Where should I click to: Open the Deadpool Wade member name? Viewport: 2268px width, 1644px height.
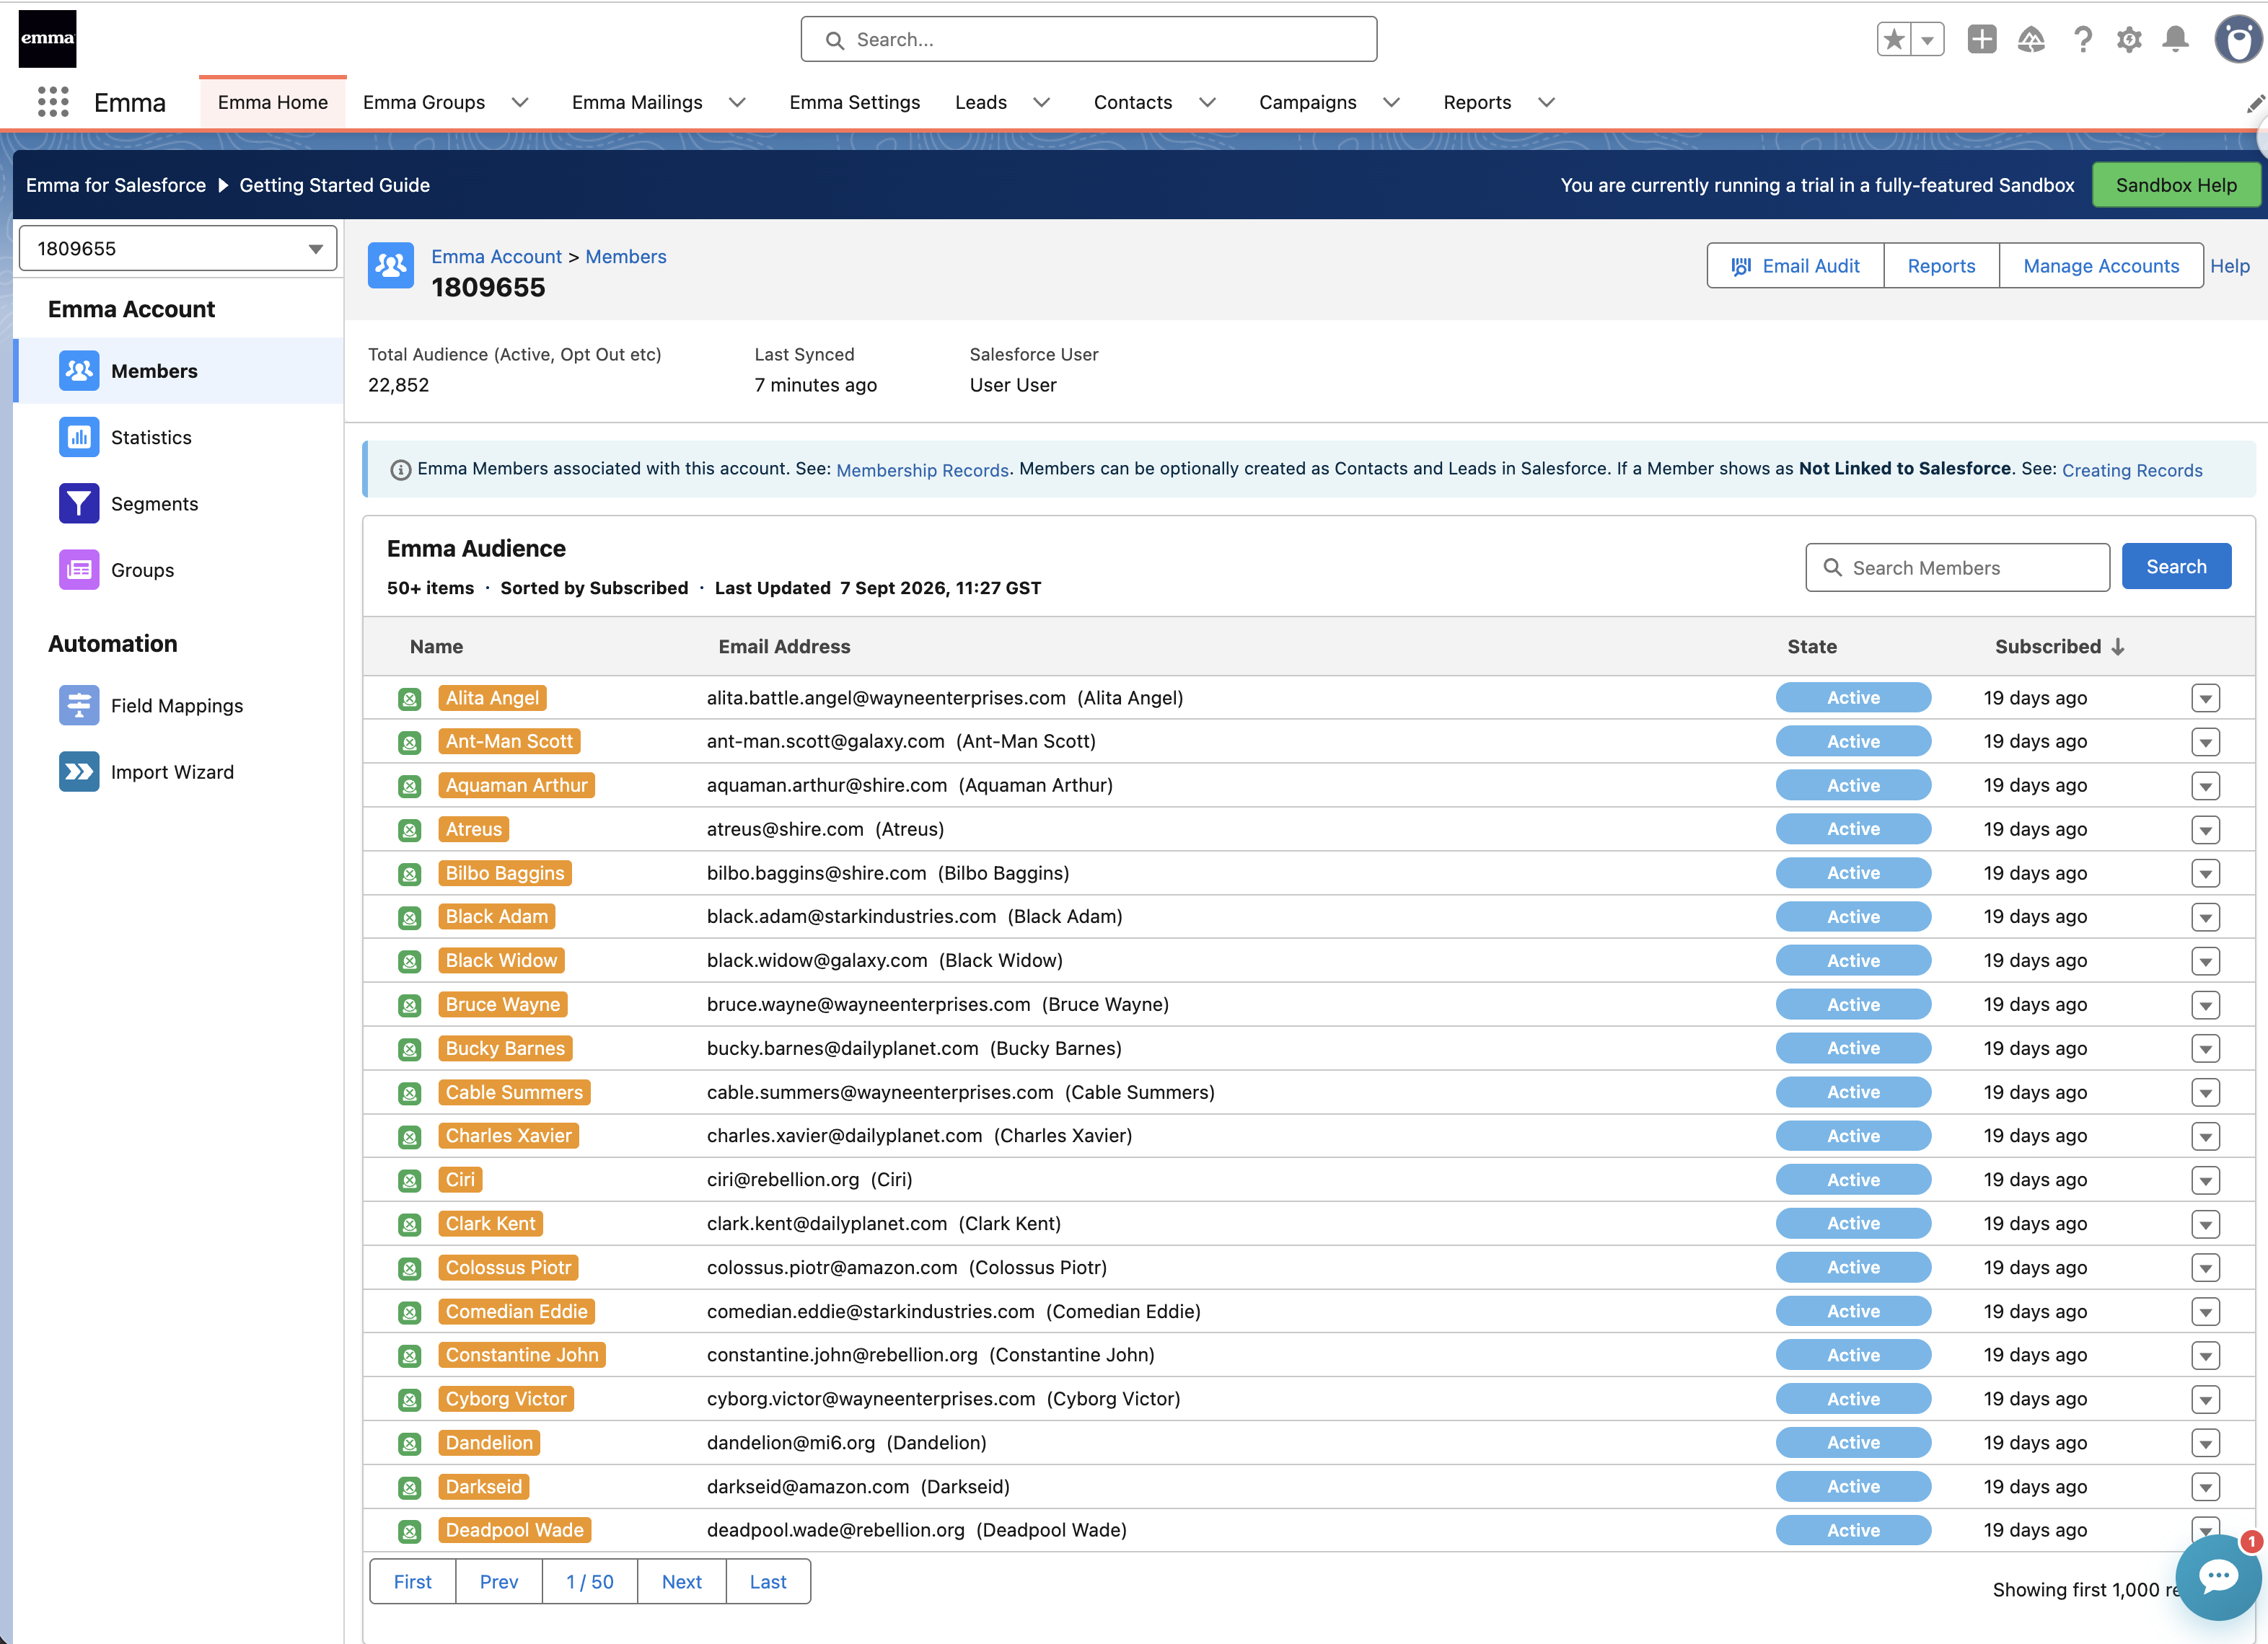514,1530
